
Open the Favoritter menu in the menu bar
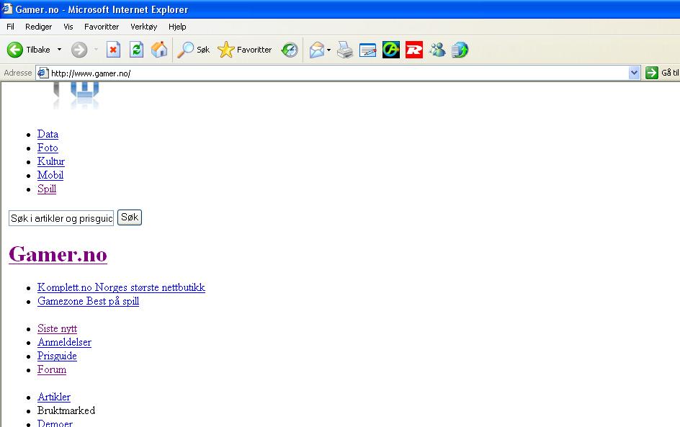(x=102, y=27)
